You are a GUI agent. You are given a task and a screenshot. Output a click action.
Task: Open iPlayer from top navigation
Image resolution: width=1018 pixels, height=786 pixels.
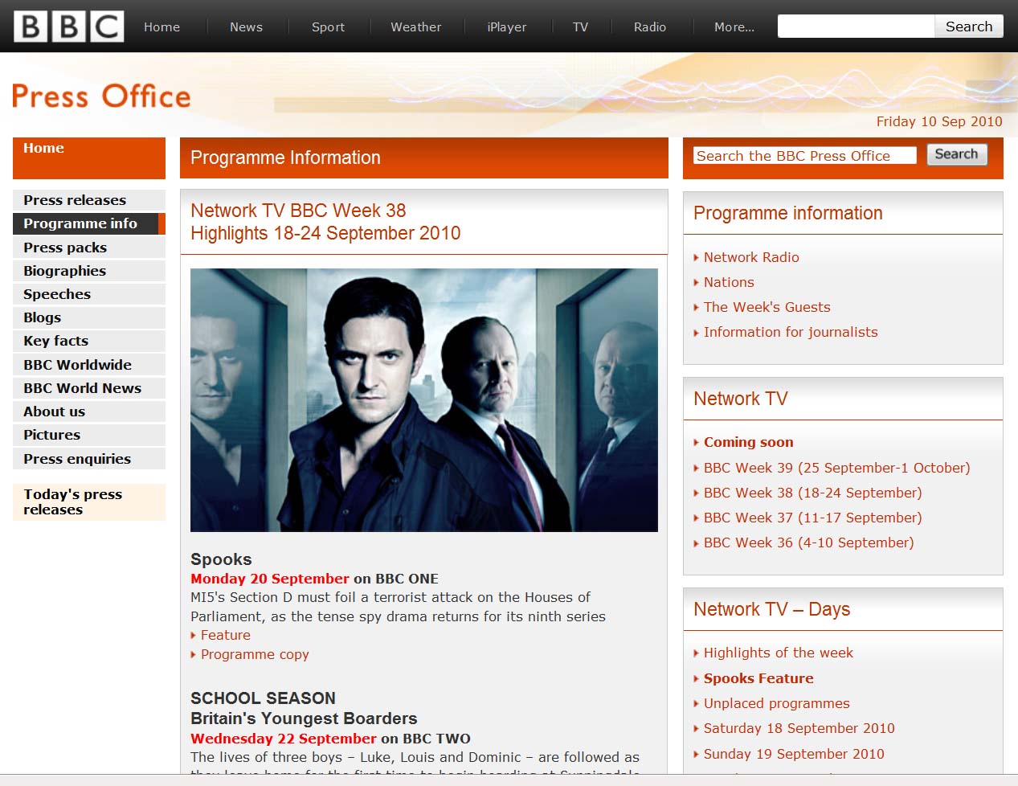click(x=506, y=27)
